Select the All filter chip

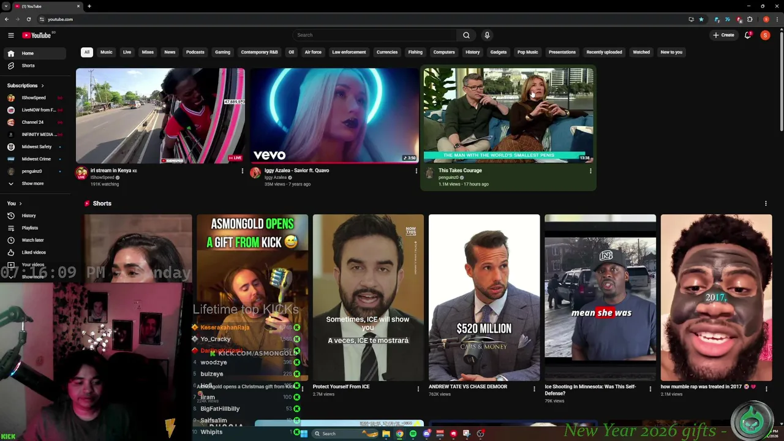point(87,52)
